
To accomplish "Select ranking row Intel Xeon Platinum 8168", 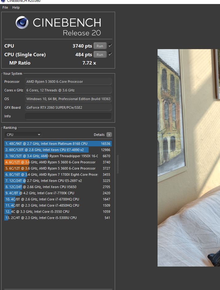I will tap(58, 144).
